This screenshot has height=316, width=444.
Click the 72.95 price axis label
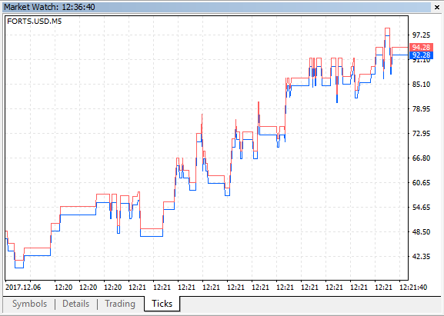[x=421, y=134]
